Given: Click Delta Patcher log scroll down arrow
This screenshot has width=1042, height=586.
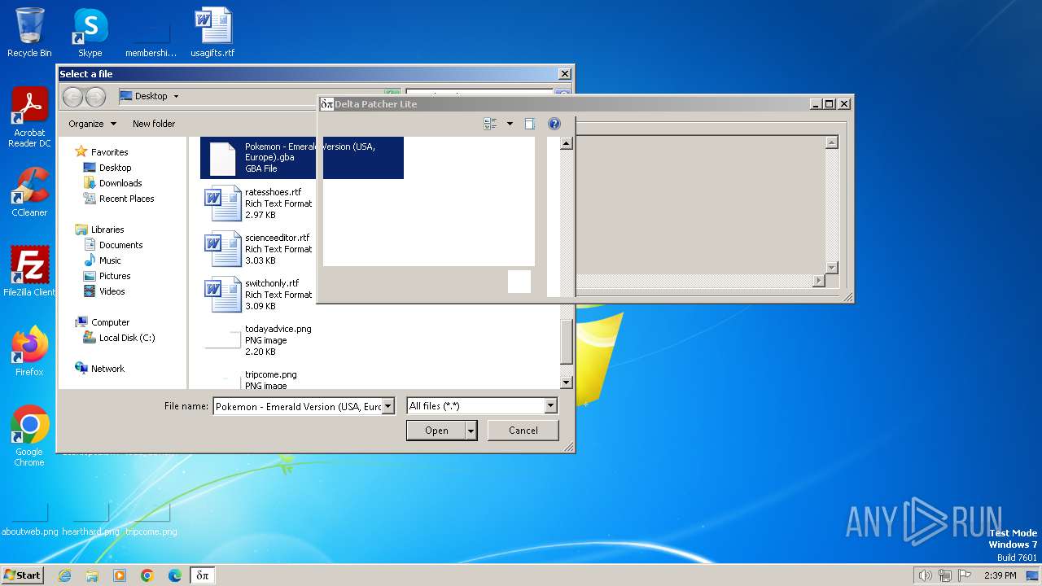Looking at the screenshot, I should click(x=831, y=268).
